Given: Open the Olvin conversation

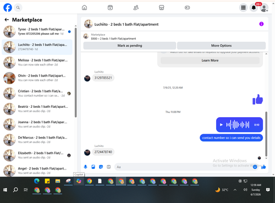Looking at the screenshot, I should coord(37,78).
